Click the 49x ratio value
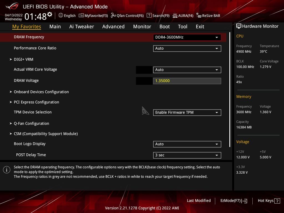 (x=239, y=82)
